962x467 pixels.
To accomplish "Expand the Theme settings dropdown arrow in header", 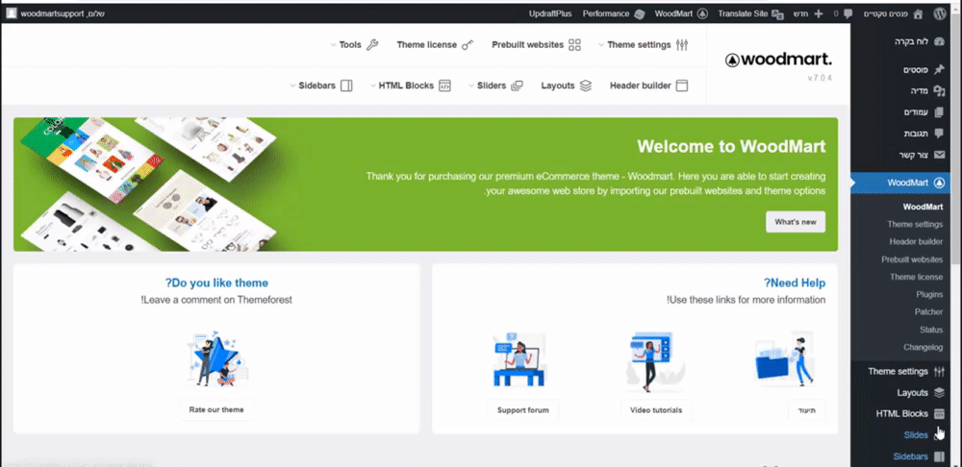I will [x=601, y=45].
